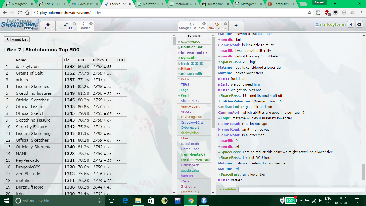Open the Wi-Fi network flyout

(314, 201)
